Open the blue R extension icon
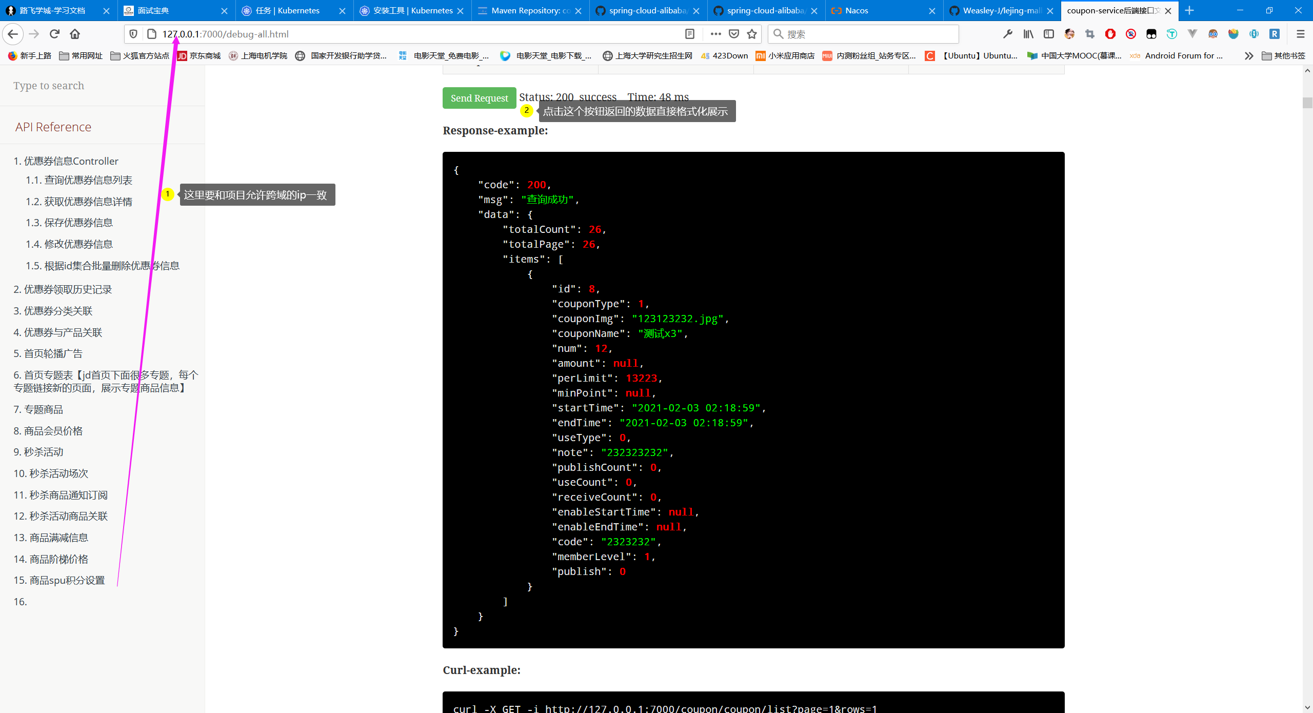 click(1275, 34)
